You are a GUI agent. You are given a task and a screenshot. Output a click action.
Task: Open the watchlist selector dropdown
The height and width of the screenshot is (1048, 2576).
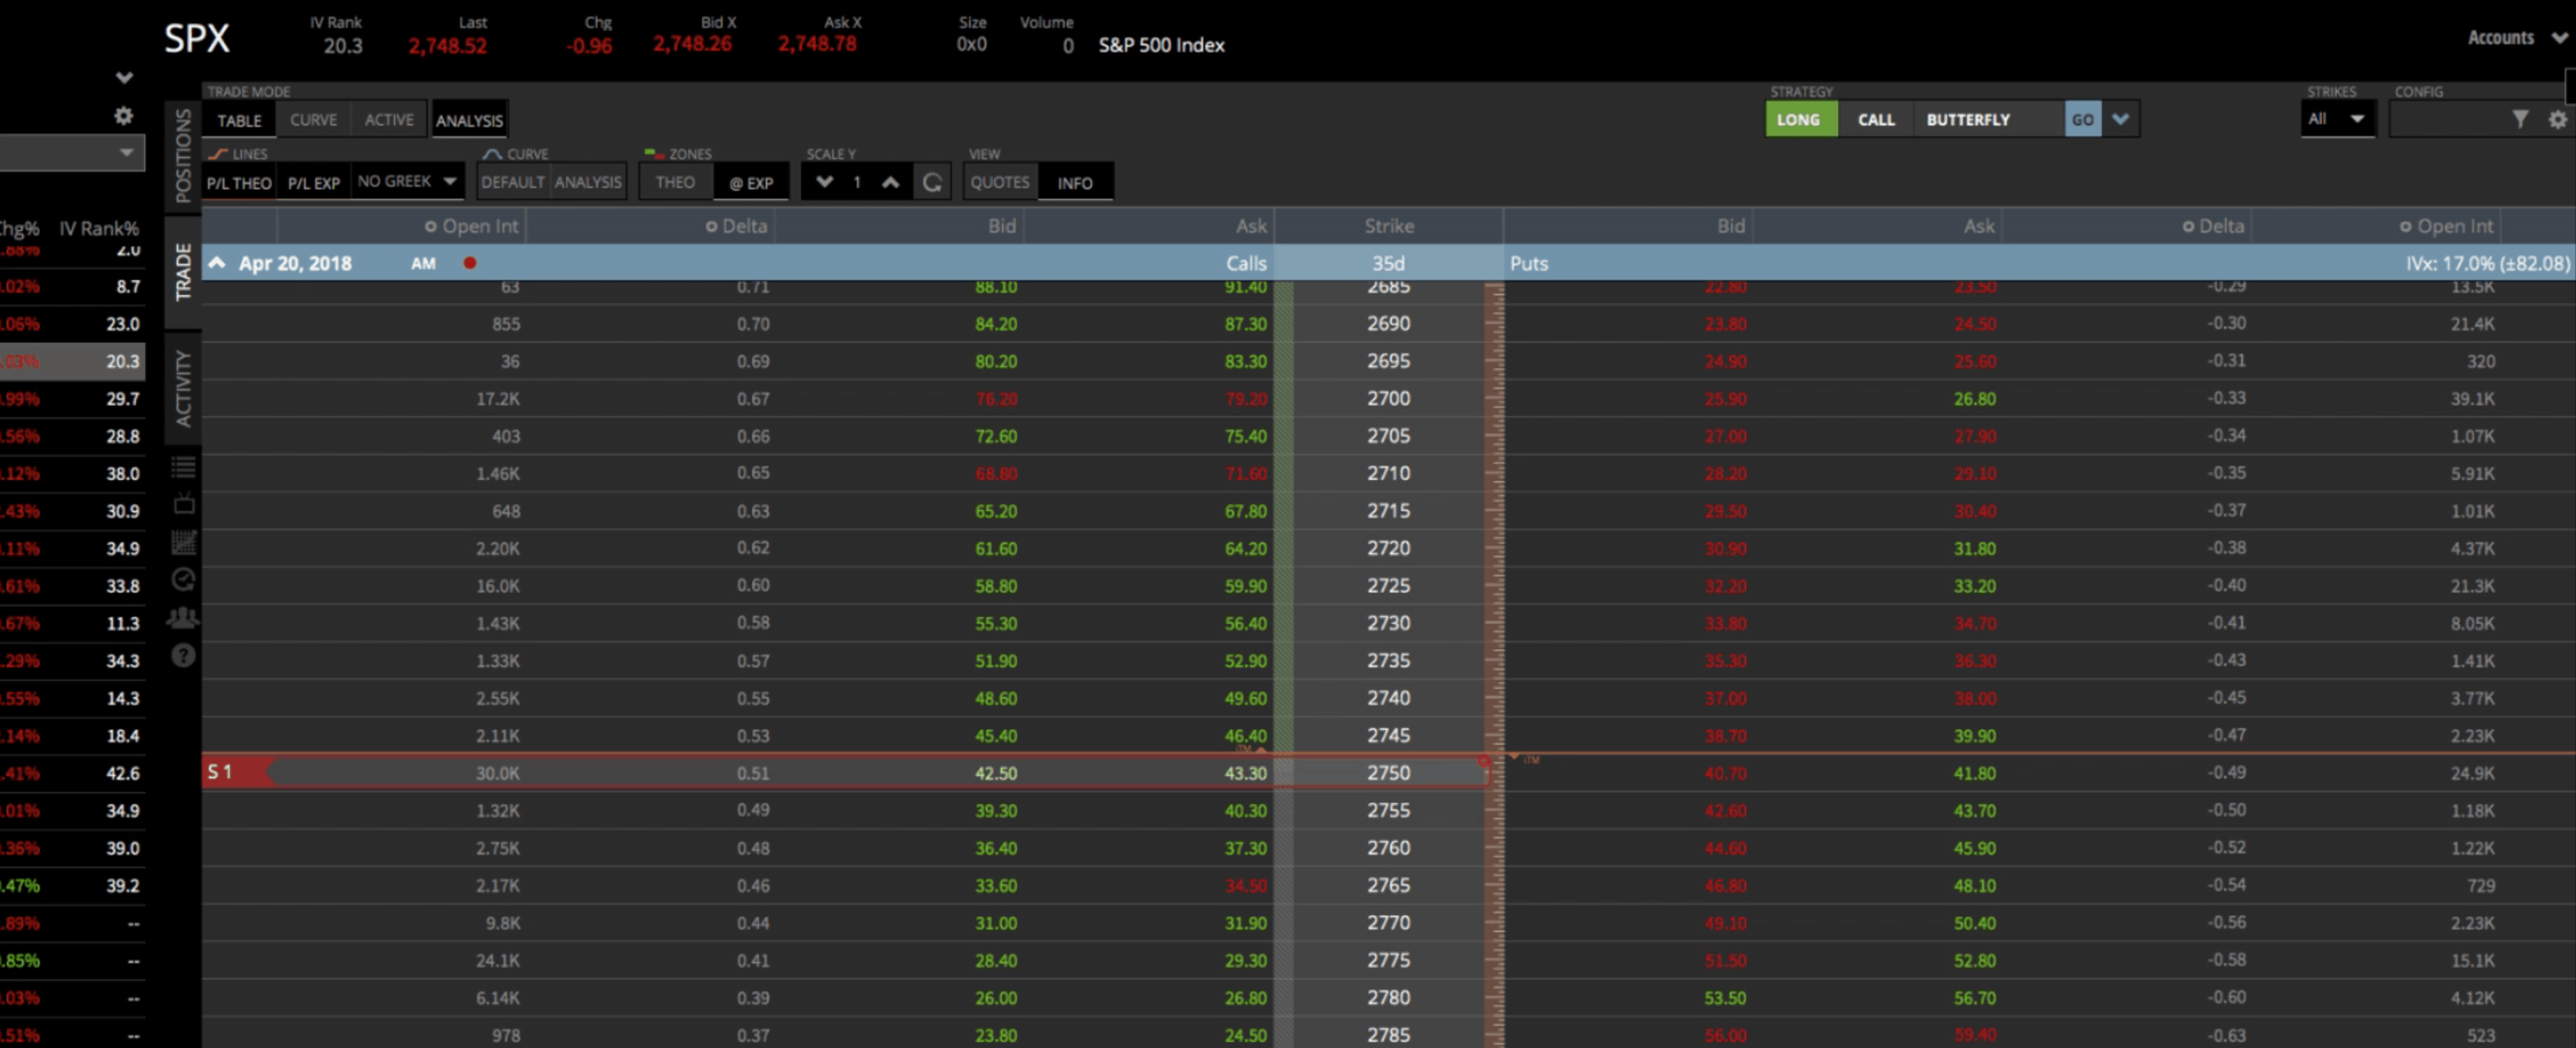(72, 153)
